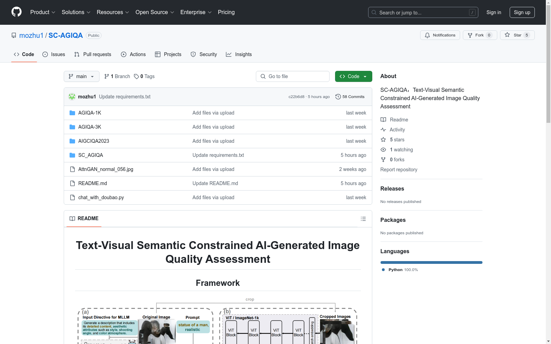This screenshot has width=551, height=344.
Task: Focus the Search or jump to field
Action: click(423, 12)
